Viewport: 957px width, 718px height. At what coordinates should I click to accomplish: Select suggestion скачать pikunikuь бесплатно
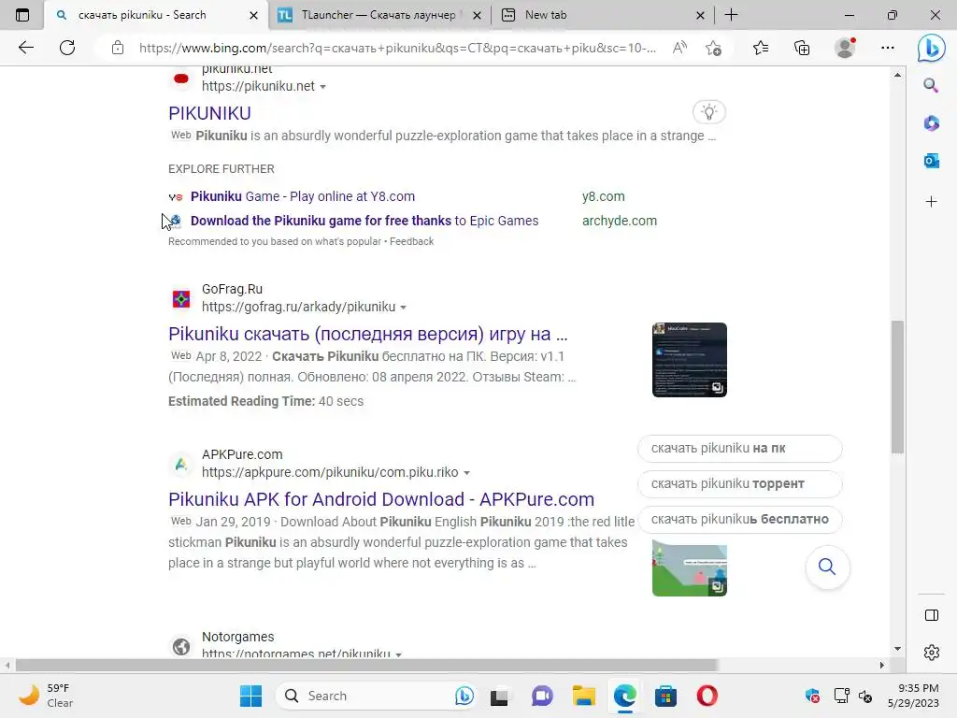[740, 520]
